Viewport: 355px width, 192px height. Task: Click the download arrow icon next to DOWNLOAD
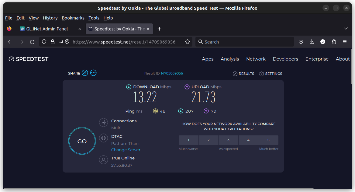tap(129, 87)
